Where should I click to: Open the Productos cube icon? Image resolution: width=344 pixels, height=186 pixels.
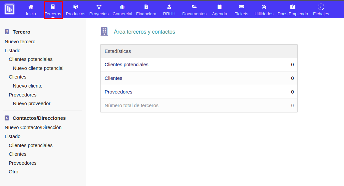(x=76, y=7)
